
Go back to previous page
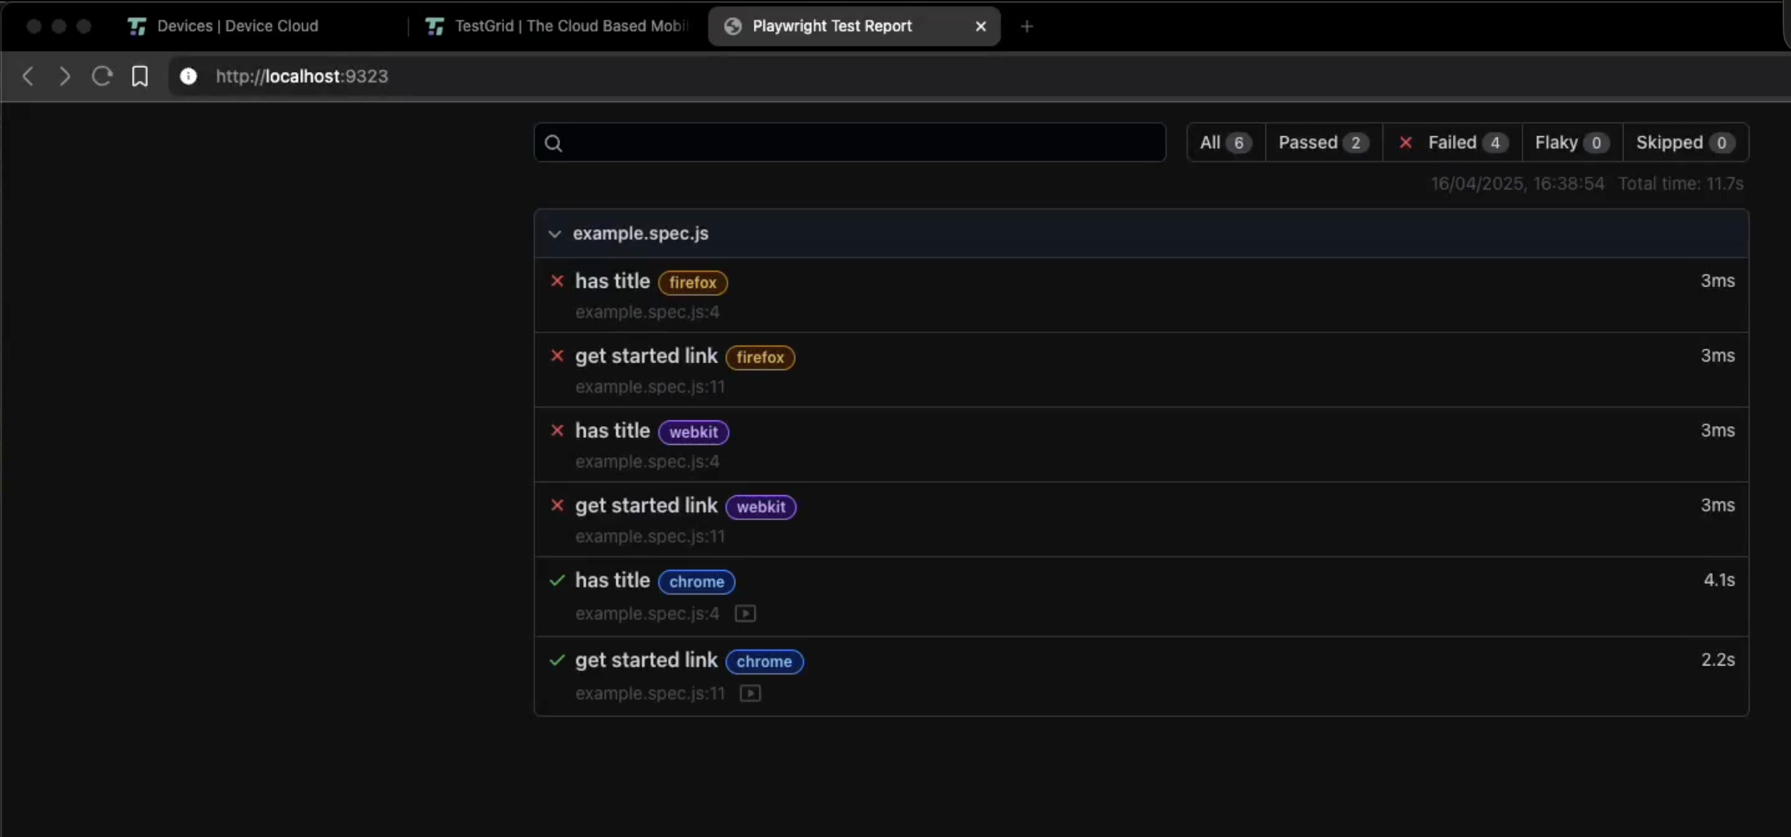[x=28, y=76]
